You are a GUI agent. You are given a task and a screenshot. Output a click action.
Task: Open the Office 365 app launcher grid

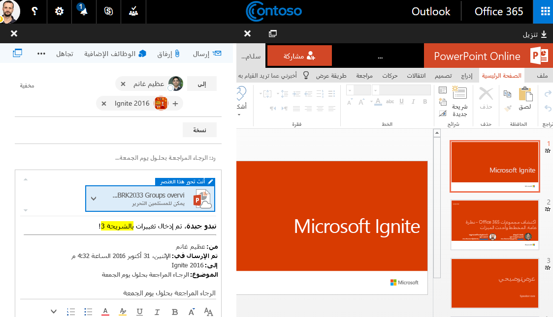(x=545, y=12)
